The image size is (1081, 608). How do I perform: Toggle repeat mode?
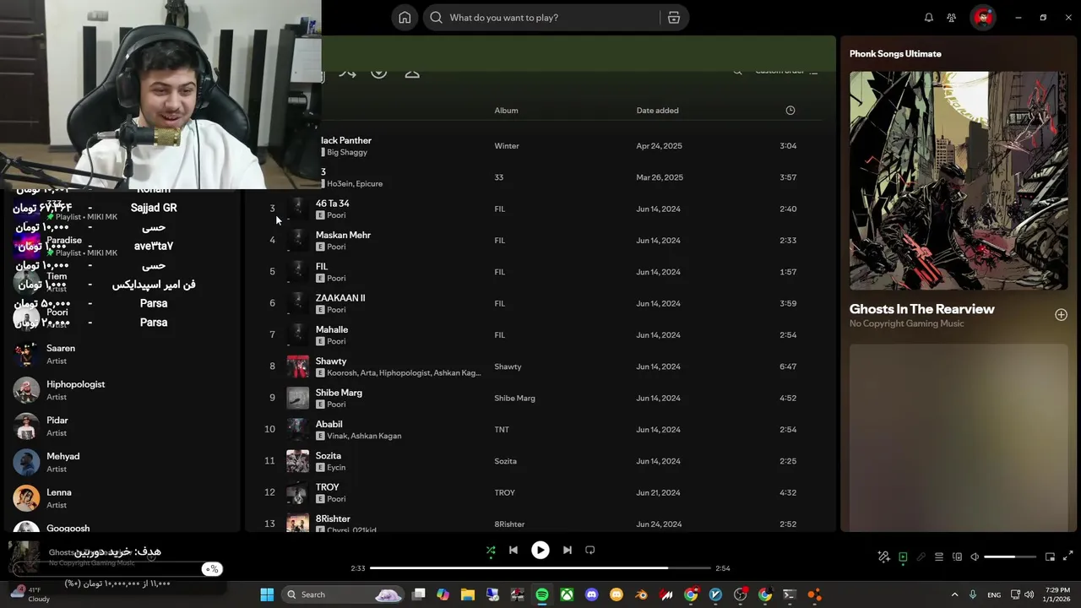coord(590,551)
